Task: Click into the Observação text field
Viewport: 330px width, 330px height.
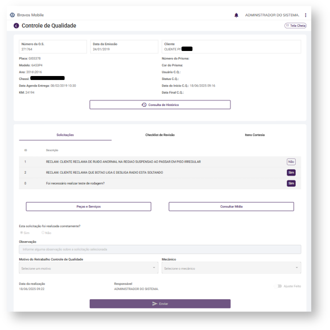Action: 160,249
